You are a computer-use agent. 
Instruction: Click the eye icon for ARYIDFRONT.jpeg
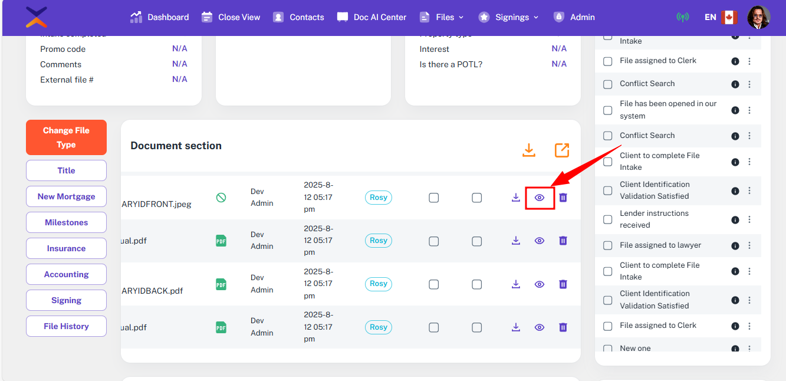pos(539,198)
